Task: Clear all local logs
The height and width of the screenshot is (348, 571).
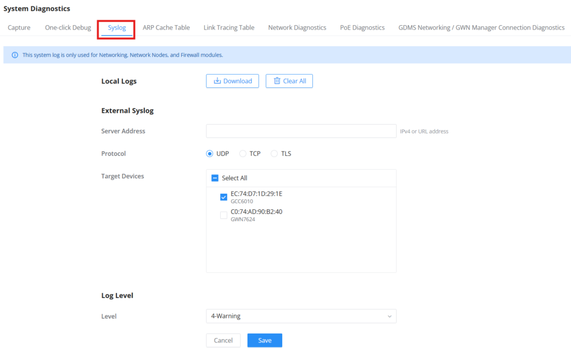Action: point(289,81)
